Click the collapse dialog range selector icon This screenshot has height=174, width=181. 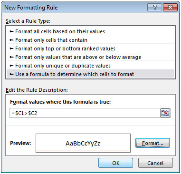(x=165, y=113)
